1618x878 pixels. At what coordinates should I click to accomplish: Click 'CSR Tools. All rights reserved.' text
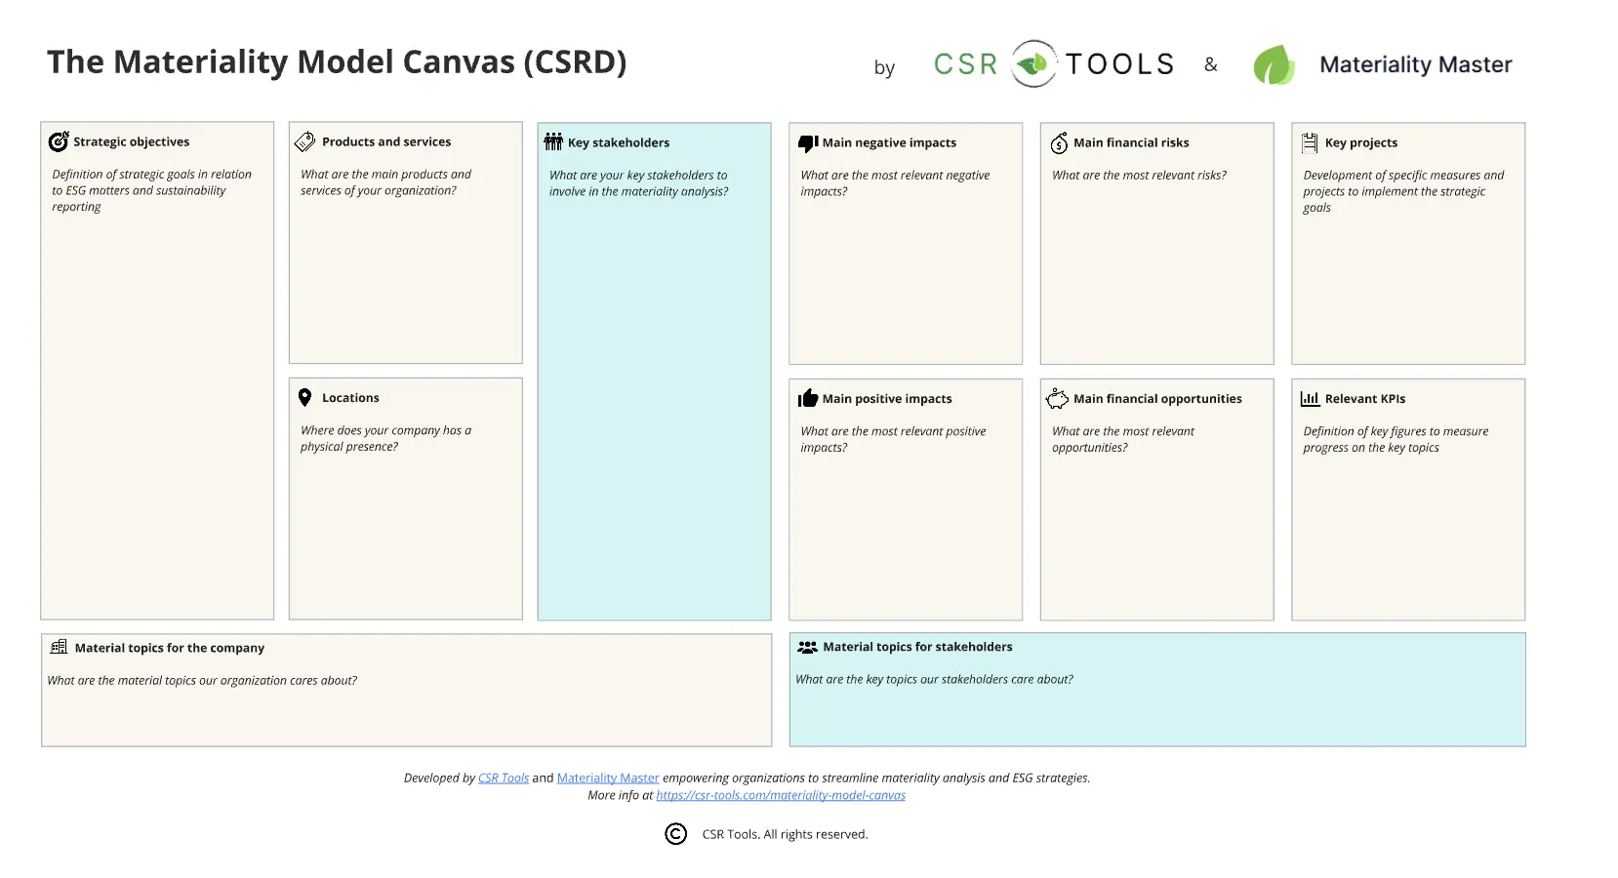click(x=785, y=834)
